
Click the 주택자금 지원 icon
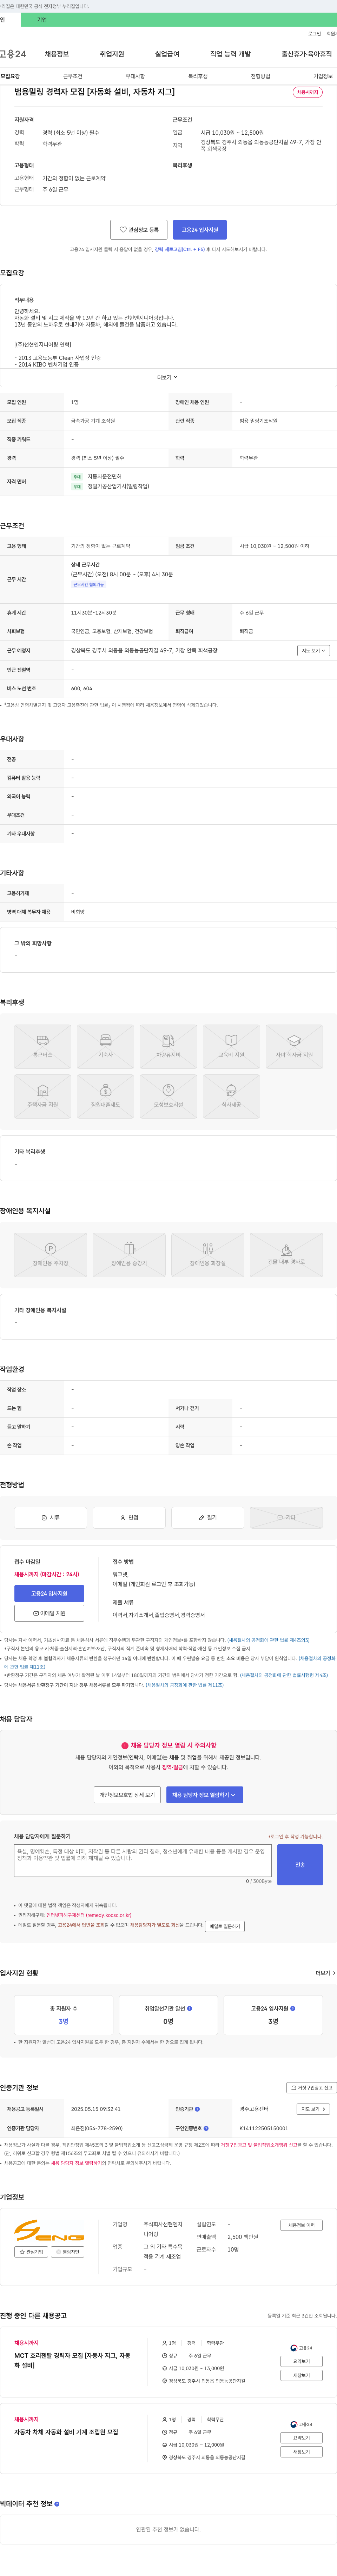click(43, 1096)
